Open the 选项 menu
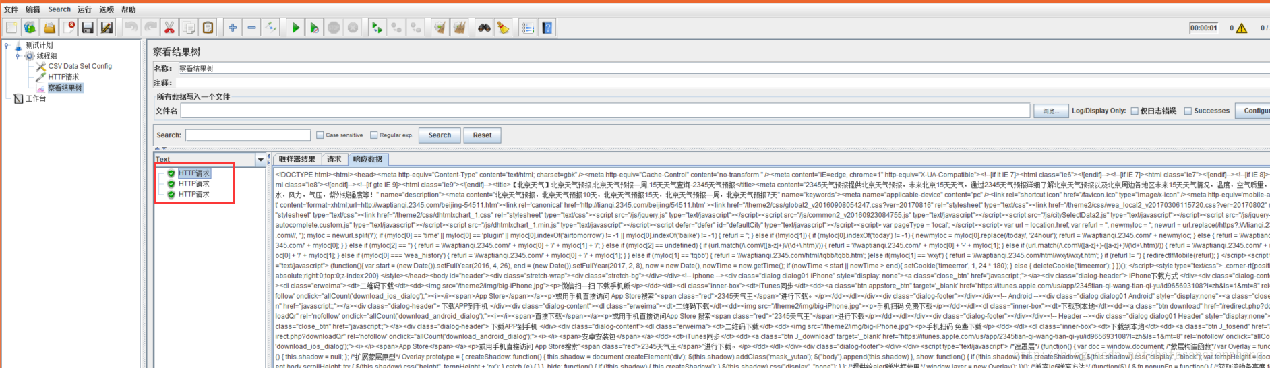The height and width of the screenshot is (368, 1270). point(107,9)
